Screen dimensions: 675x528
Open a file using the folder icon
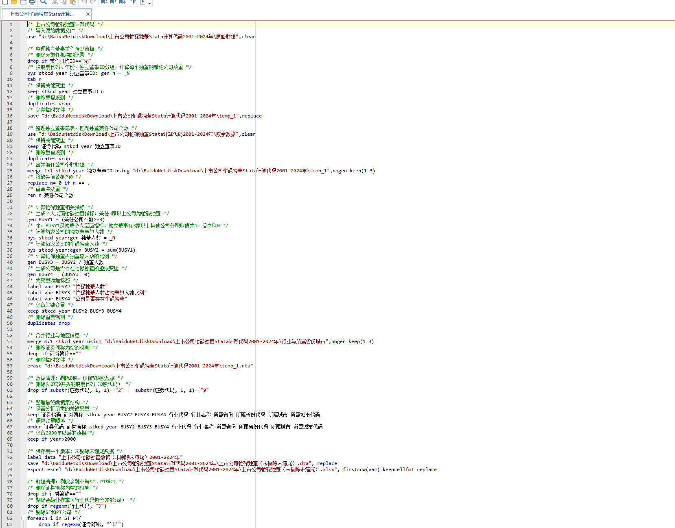click(x=14, y=2)
